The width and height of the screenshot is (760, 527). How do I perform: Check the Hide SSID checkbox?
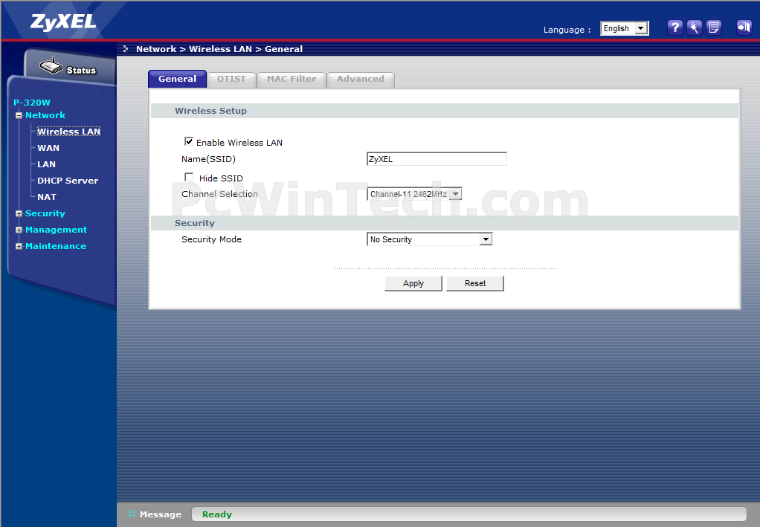(x=189, y=178)
